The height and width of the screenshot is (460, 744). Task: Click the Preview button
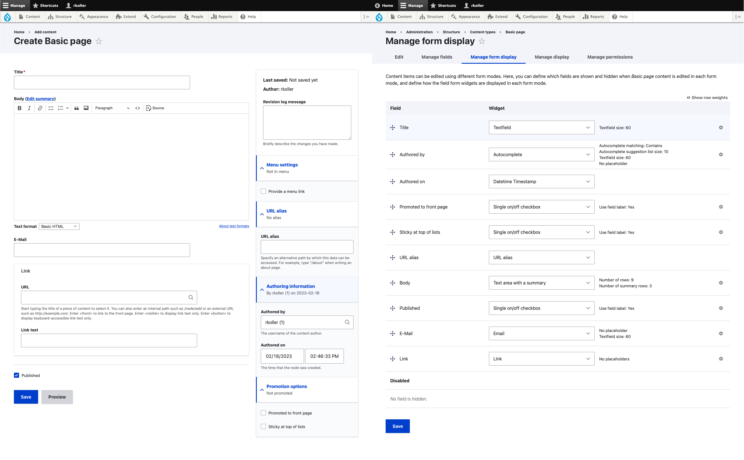(x=57, y=397)
